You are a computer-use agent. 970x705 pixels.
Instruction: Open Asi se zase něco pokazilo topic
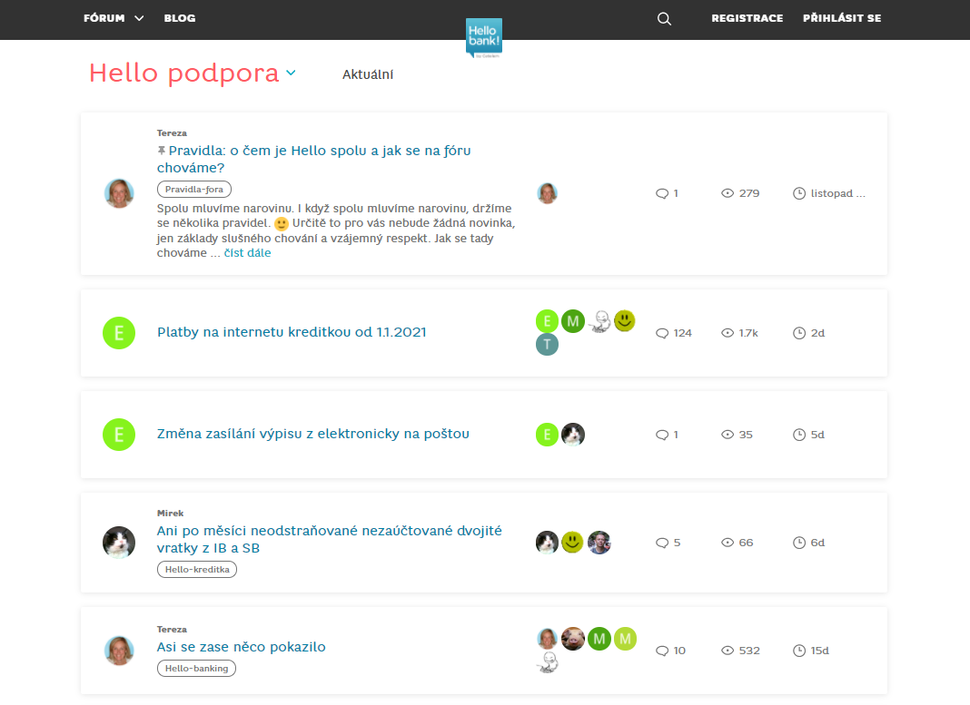point(242,647)
